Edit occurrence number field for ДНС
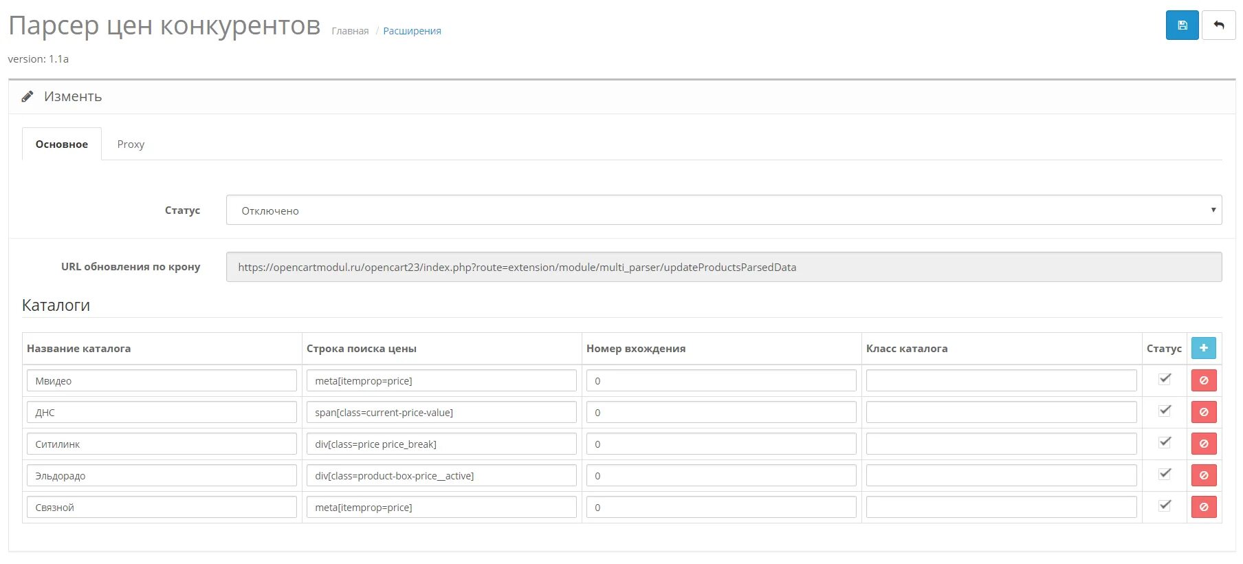 721,412
